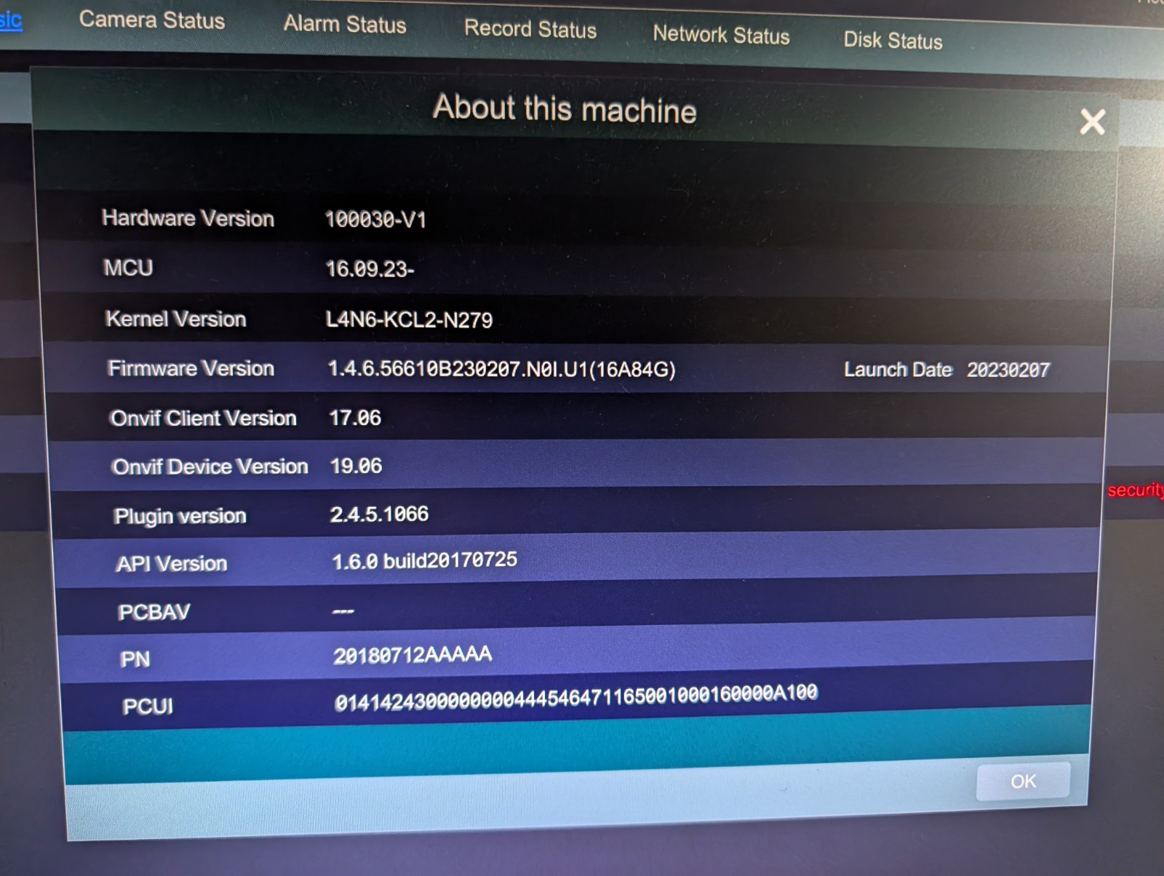Click PN value 20180712AAAAA

[412, 655]
